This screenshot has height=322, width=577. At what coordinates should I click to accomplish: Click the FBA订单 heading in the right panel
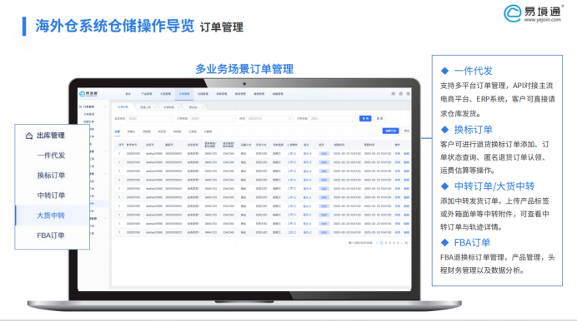(x=472, y=242)
